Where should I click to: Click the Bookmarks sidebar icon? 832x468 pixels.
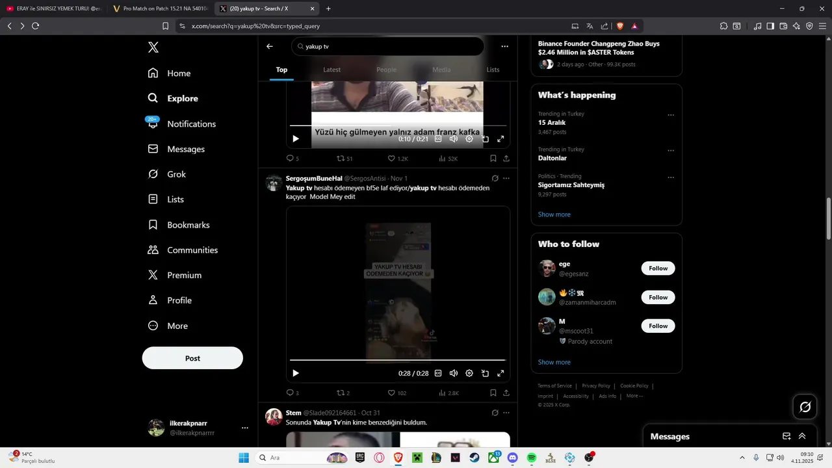pos(153,225)
